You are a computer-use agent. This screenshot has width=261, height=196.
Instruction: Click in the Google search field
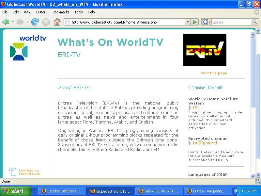click(231, 22)
